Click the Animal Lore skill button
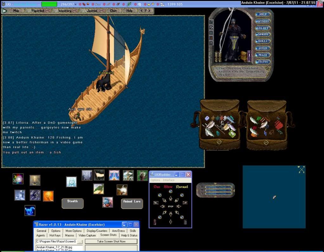The width and height of the screenshot is (324, 252). coord(132,204)
